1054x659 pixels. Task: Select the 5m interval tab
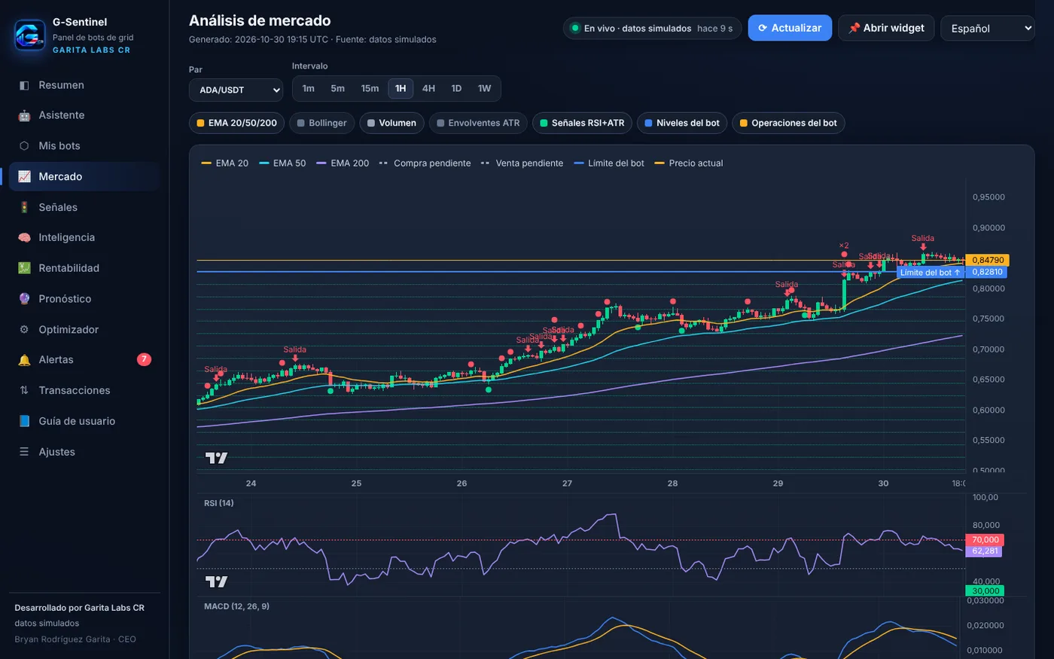[338, 88]
